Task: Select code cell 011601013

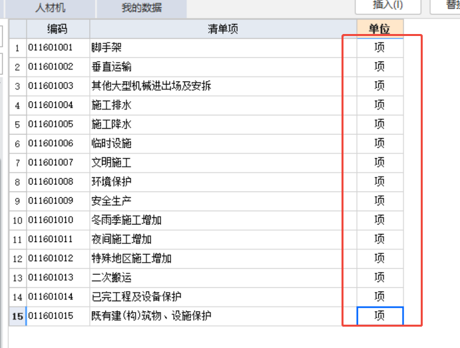Action: (58, 277)
